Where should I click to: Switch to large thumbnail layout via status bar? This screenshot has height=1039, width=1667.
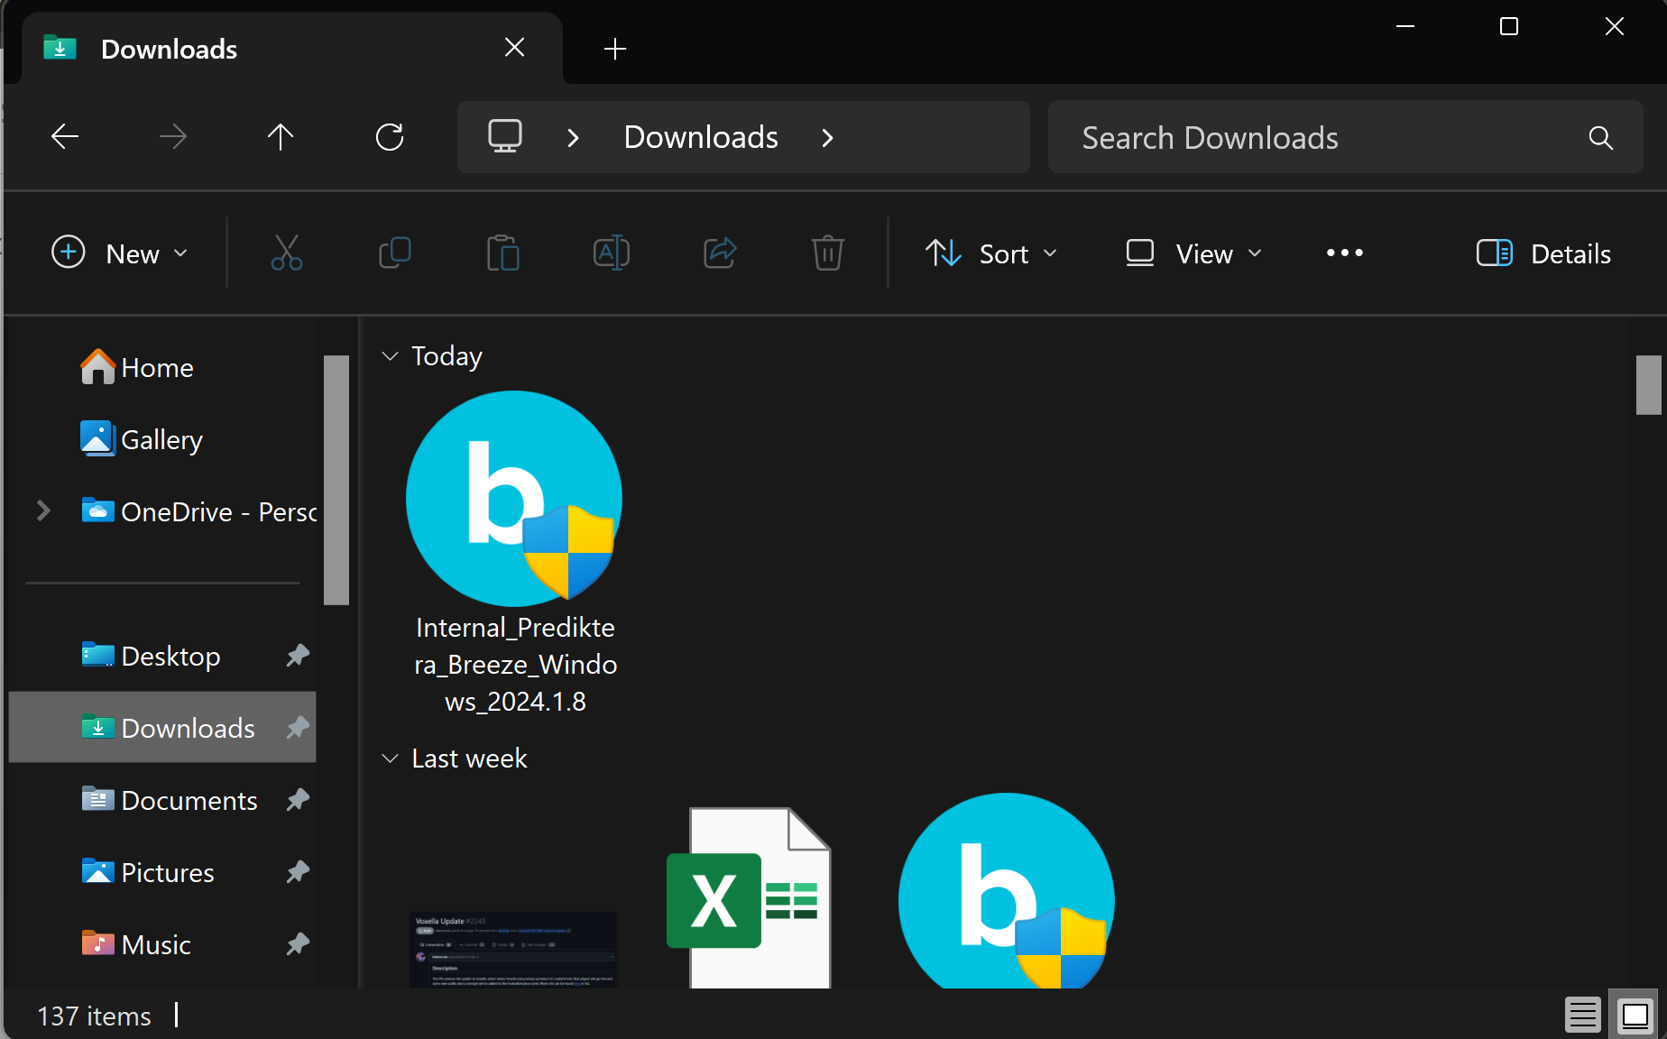1635,1015
